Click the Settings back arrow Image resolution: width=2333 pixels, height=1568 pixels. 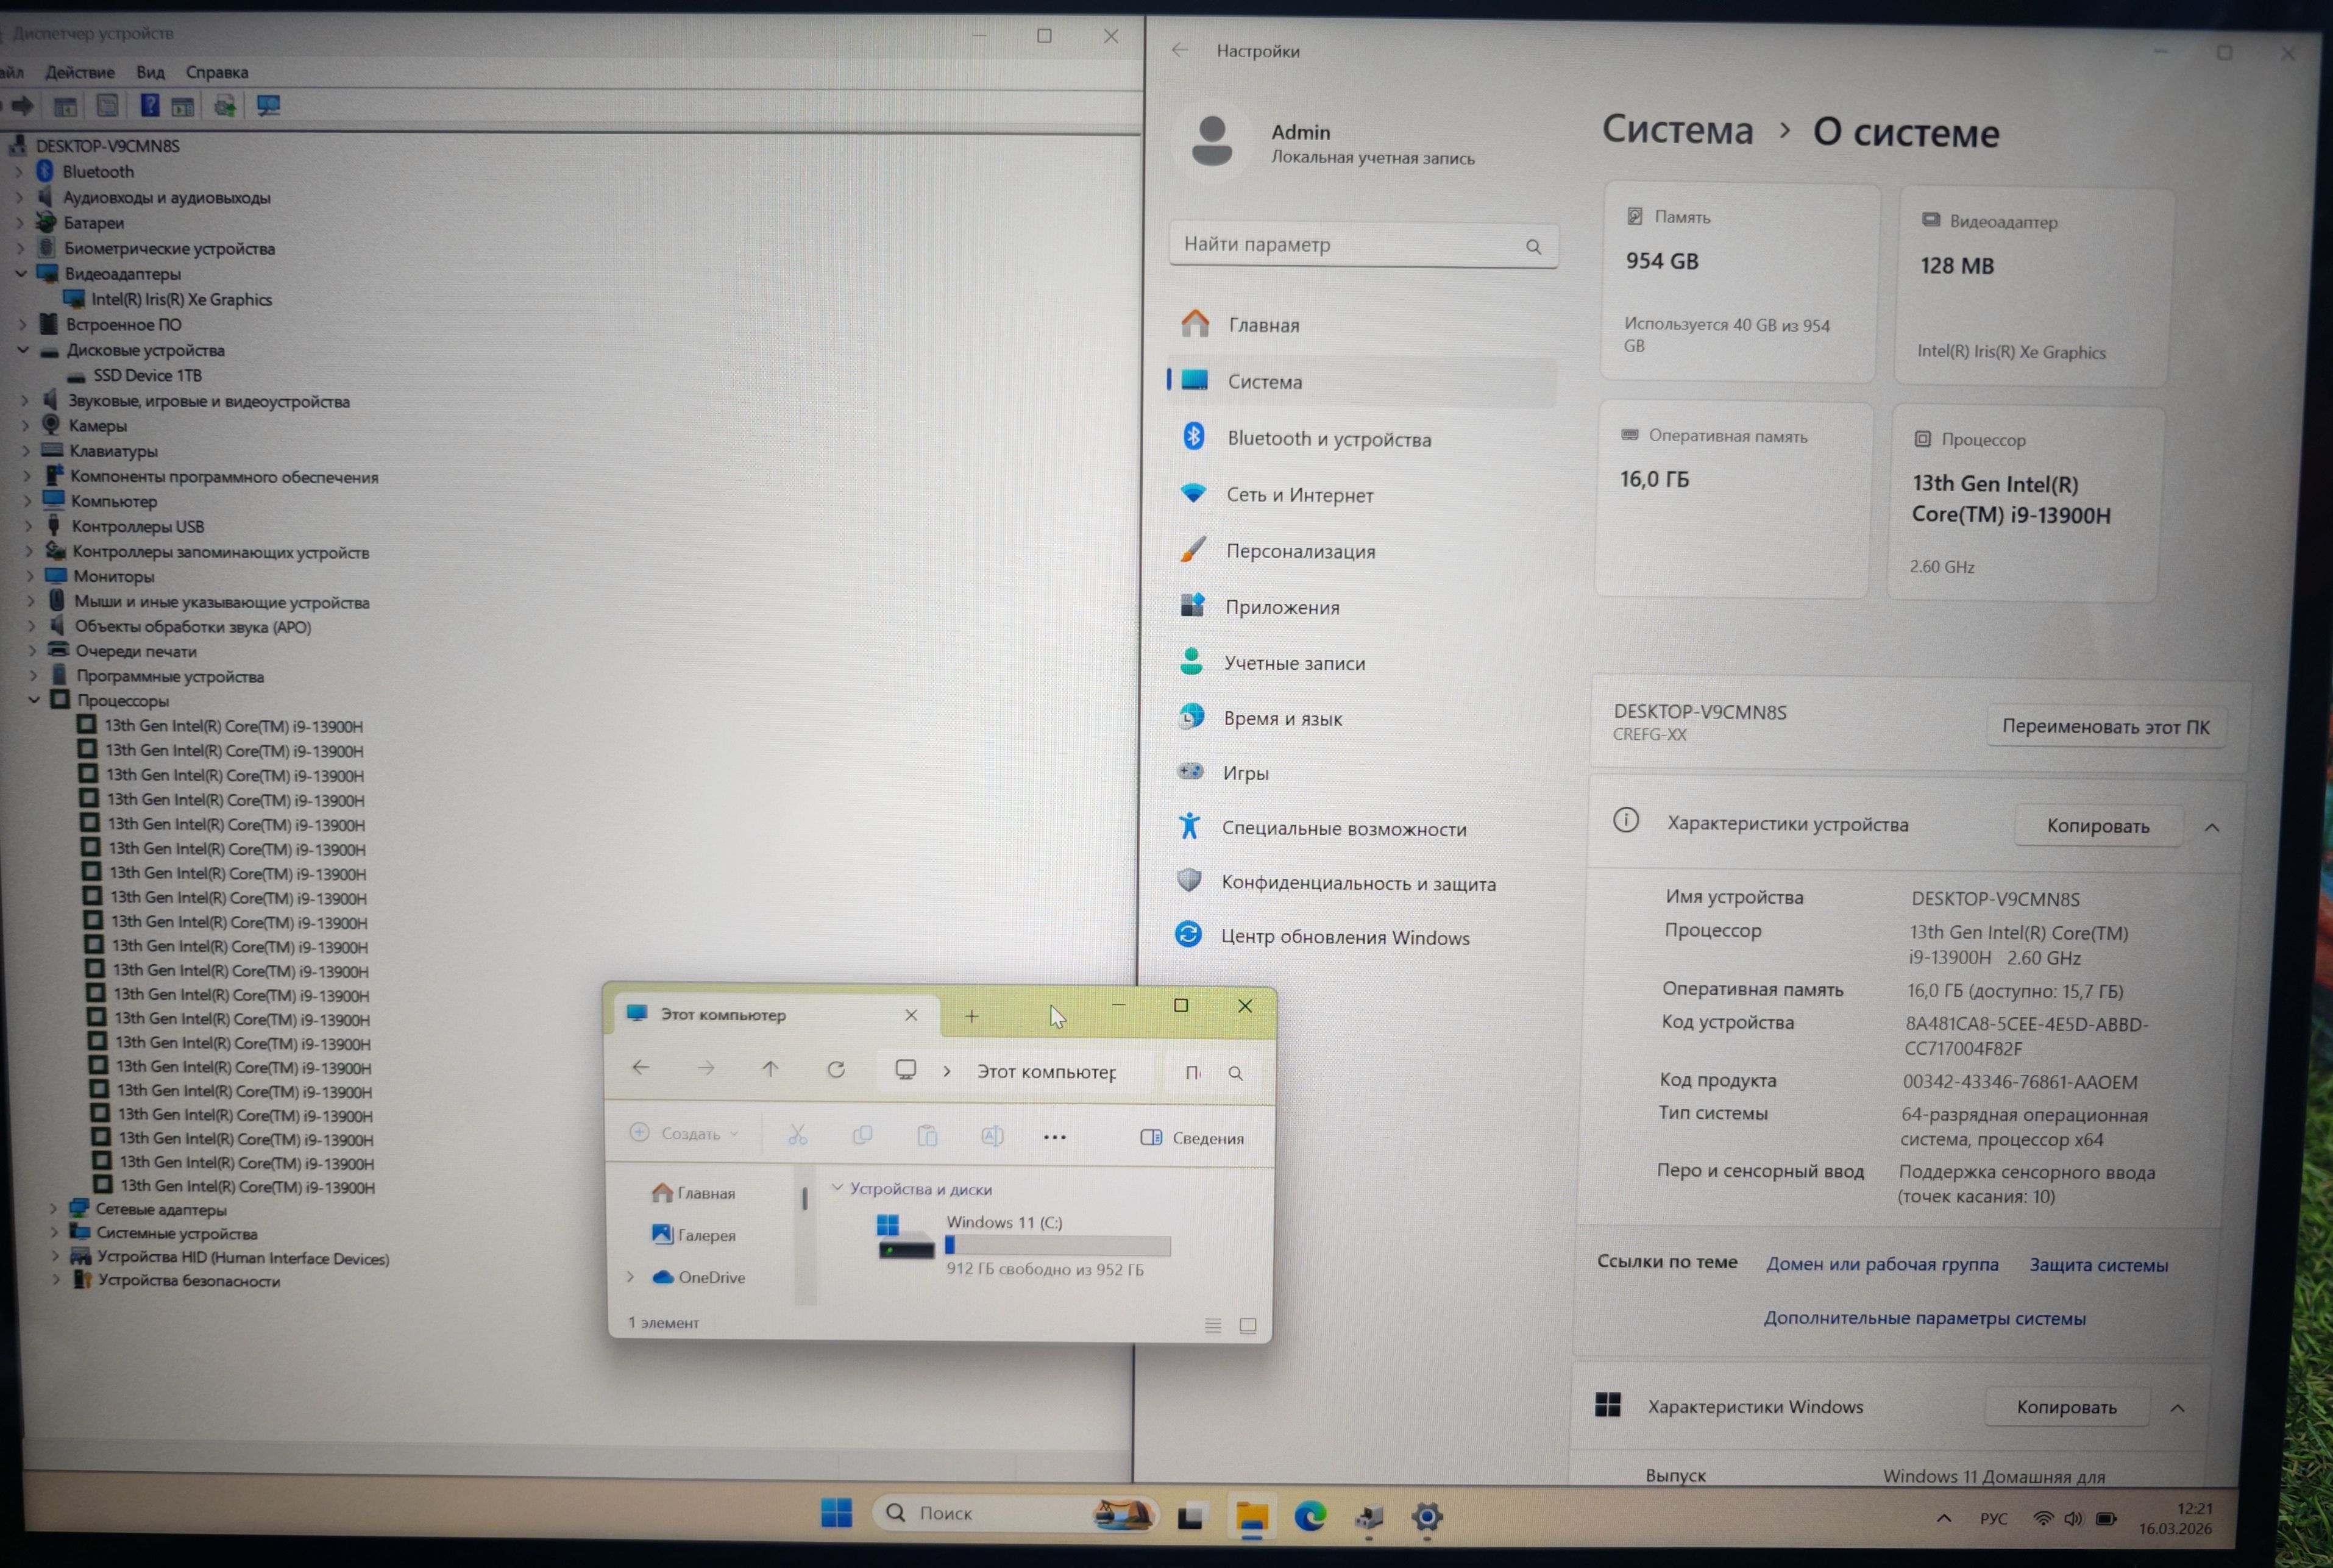[1180, 50]
